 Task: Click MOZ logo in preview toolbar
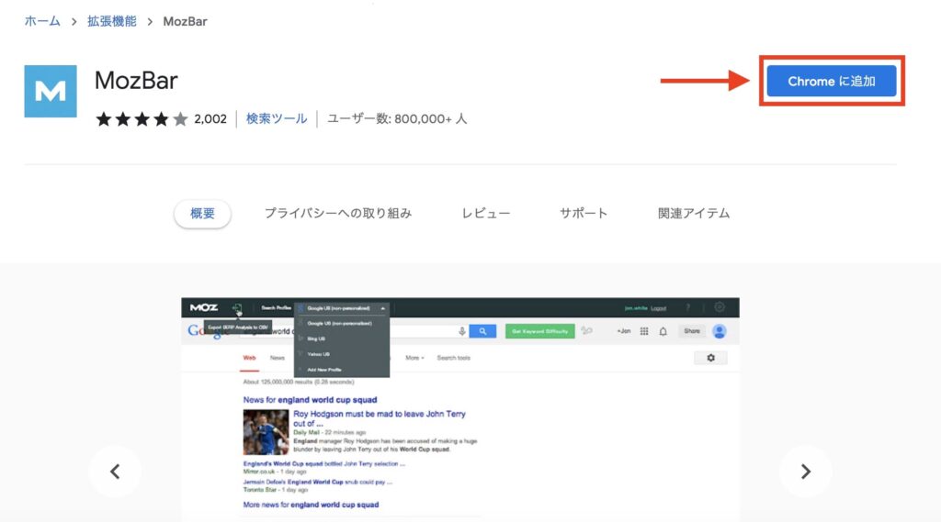203,307
